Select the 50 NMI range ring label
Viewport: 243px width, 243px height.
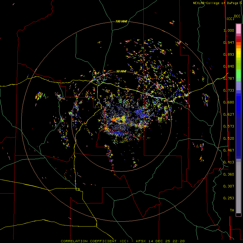pyautogui.click(x=121, y=71)
